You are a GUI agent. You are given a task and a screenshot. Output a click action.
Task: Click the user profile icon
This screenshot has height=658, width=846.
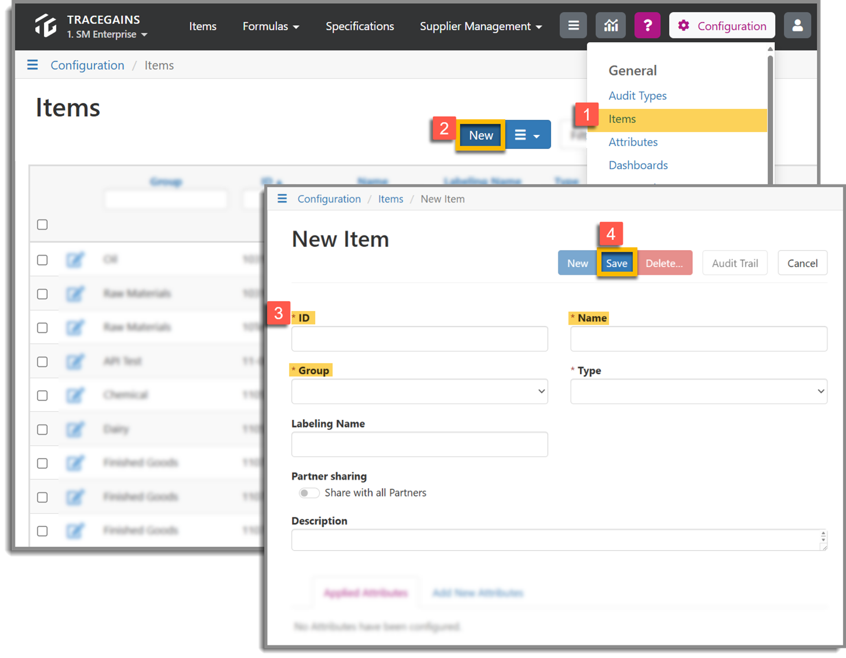(x=798, y=25)
